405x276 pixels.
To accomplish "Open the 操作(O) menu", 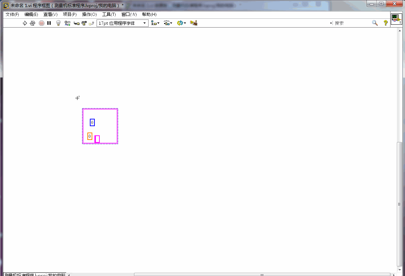I will tap(89, 14).
